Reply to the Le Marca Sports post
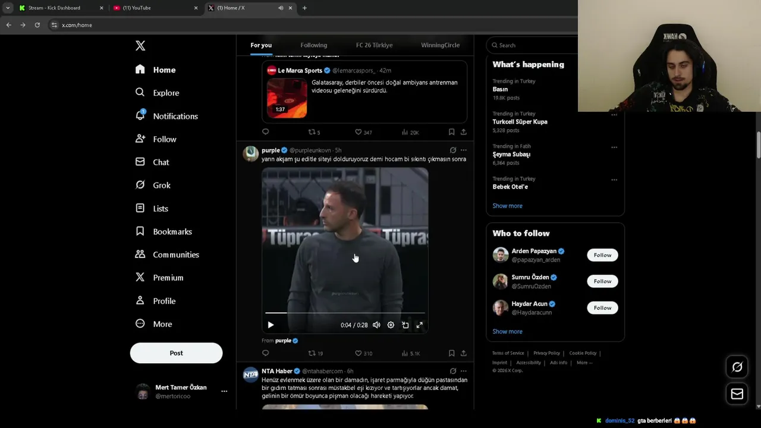The height and width of the screenshot is (428, 761). pos(266,132)
